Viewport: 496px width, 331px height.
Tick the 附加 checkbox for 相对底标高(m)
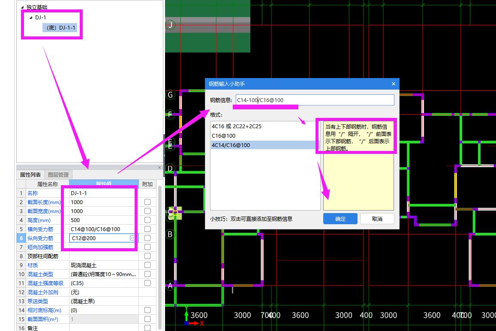(147, 310)
